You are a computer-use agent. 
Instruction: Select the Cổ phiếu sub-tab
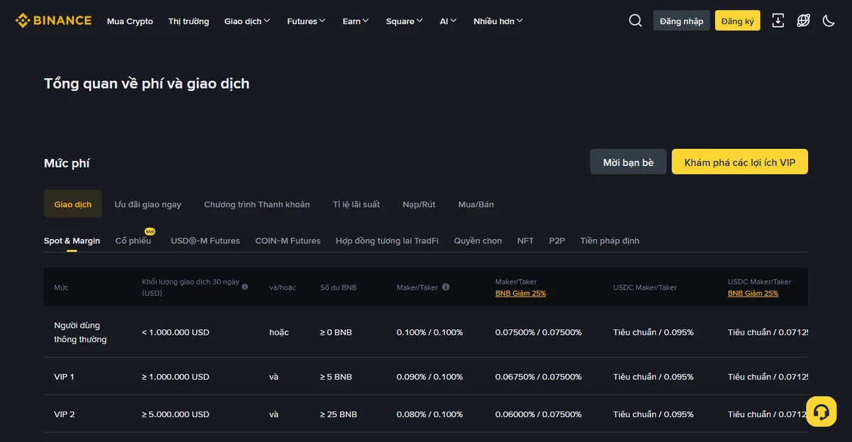click(x=133, y=241)
